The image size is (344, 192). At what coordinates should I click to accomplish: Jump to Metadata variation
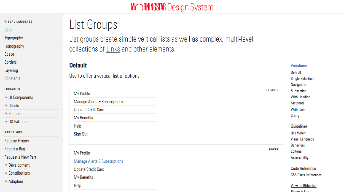click(298, 103)
